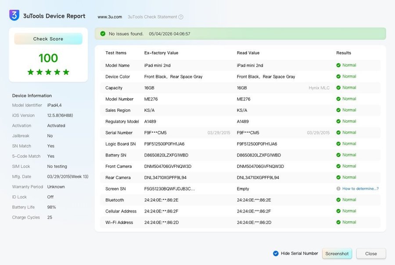Click the gray info icon in Screen SN row

[338, 189]
